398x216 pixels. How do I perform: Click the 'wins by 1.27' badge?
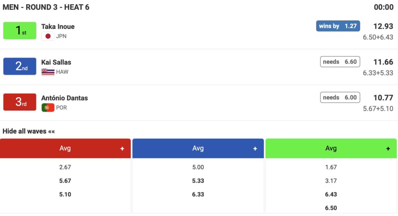click(338, 26)
